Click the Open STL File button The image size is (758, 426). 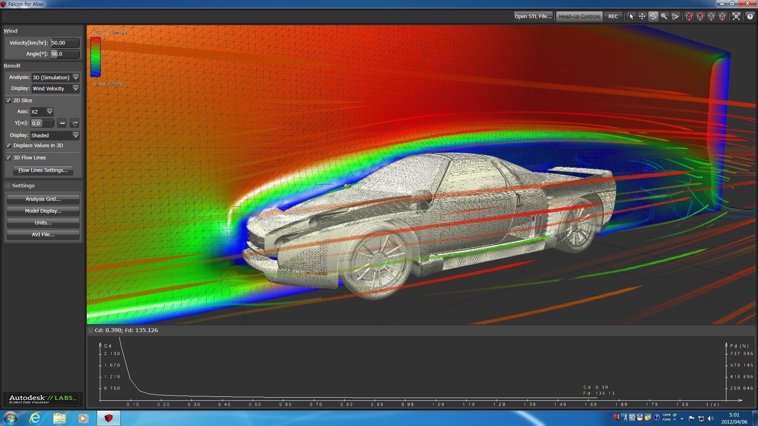point(533,17)
